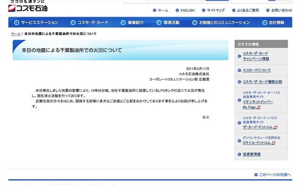The height and width of the screenshot is (185, 297).
Task: Click external-link icon after Gマイル・ドットコム
Action: pos(273,143)
